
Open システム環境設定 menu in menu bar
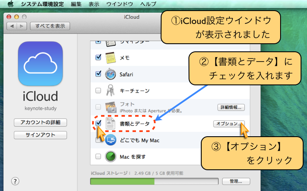tap(42, 4)
